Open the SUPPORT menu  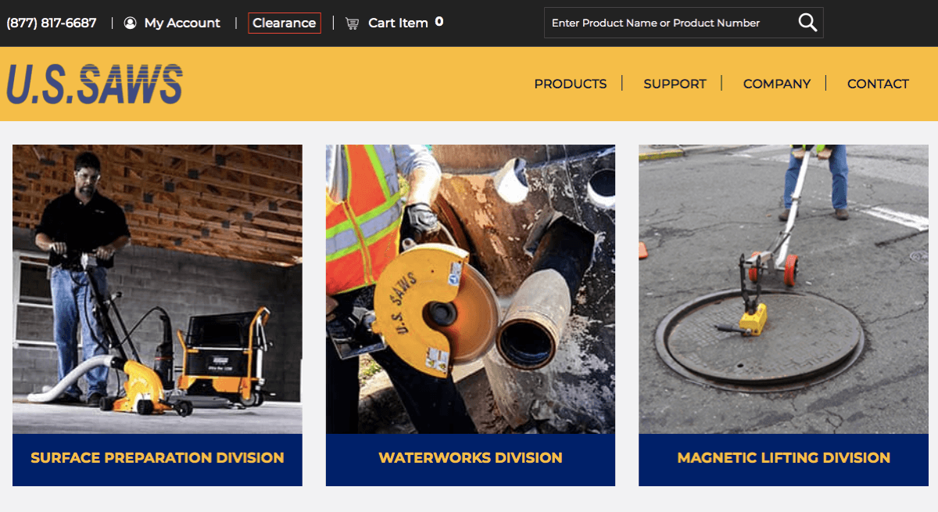(675, 84)
